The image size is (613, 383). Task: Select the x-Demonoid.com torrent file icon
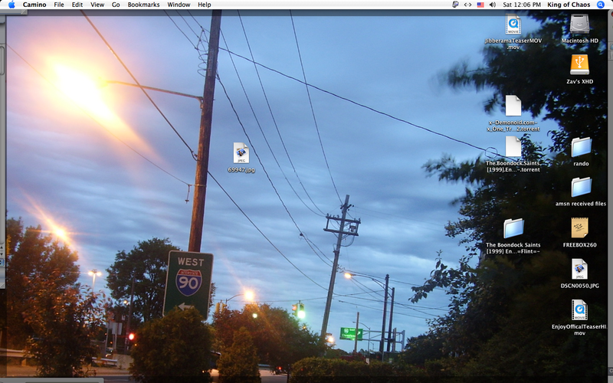pos(513,106)
